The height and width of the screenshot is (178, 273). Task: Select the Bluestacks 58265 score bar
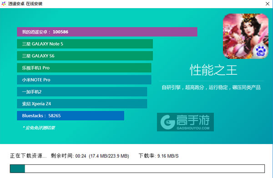(x=71, y=115)
